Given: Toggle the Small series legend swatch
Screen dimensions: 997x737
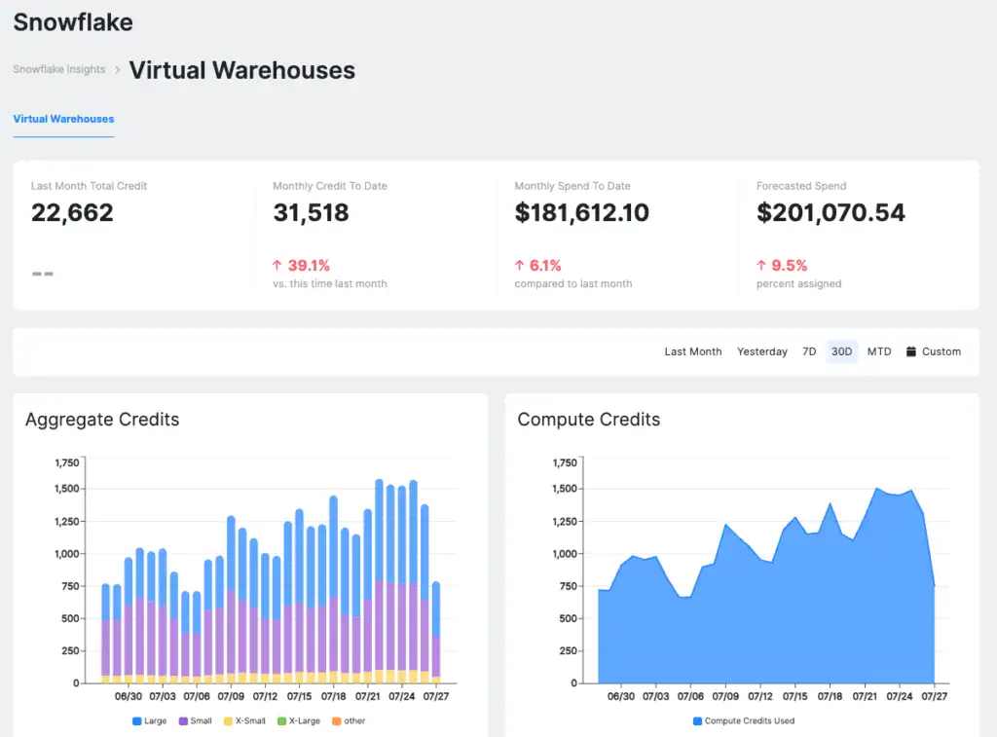Looking at the screenshot, I should 183,721.
